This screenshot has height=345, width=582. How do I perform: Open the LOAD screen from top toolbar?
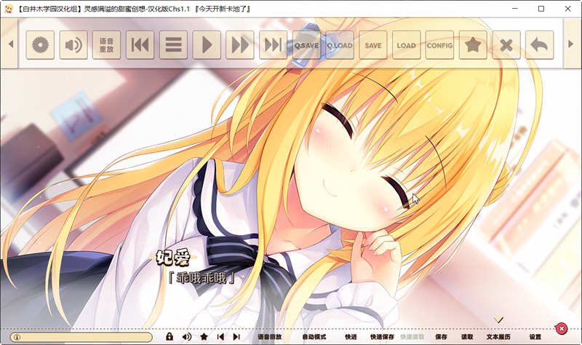point(407,45)
